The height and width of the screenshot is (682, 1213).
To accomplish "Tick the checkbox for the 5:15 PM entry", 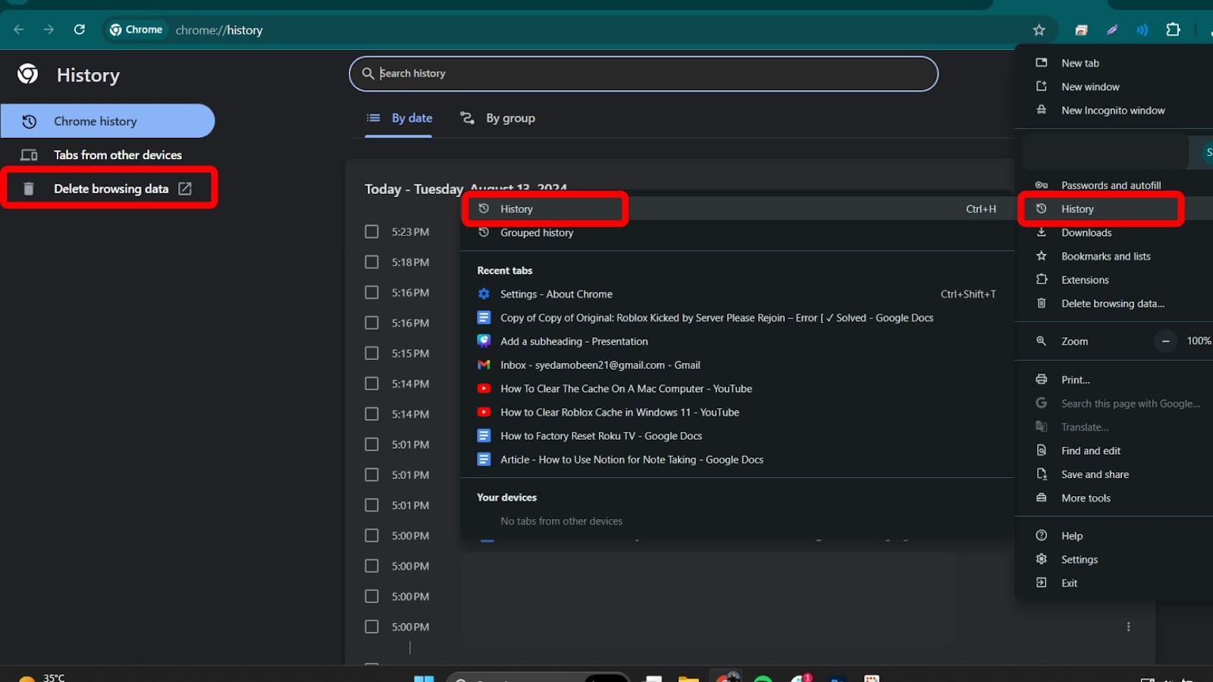I will 371,352.
